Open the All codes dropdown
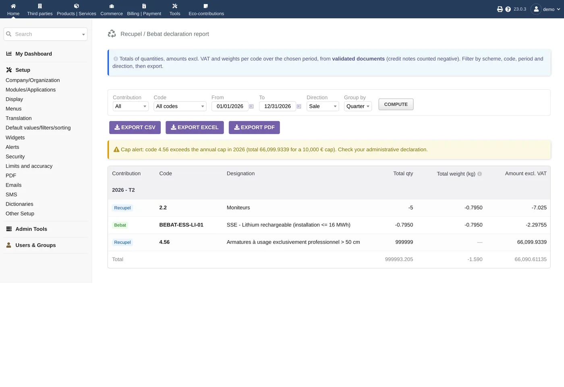The image size is (564, 387). click(x=180, y=106)
